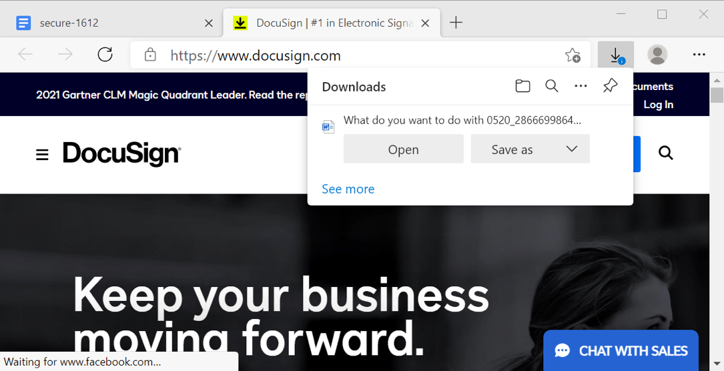Click the DocuSign site search icon
The height and width of the screenshot is (371, 724).
click(x=665, y=153)
